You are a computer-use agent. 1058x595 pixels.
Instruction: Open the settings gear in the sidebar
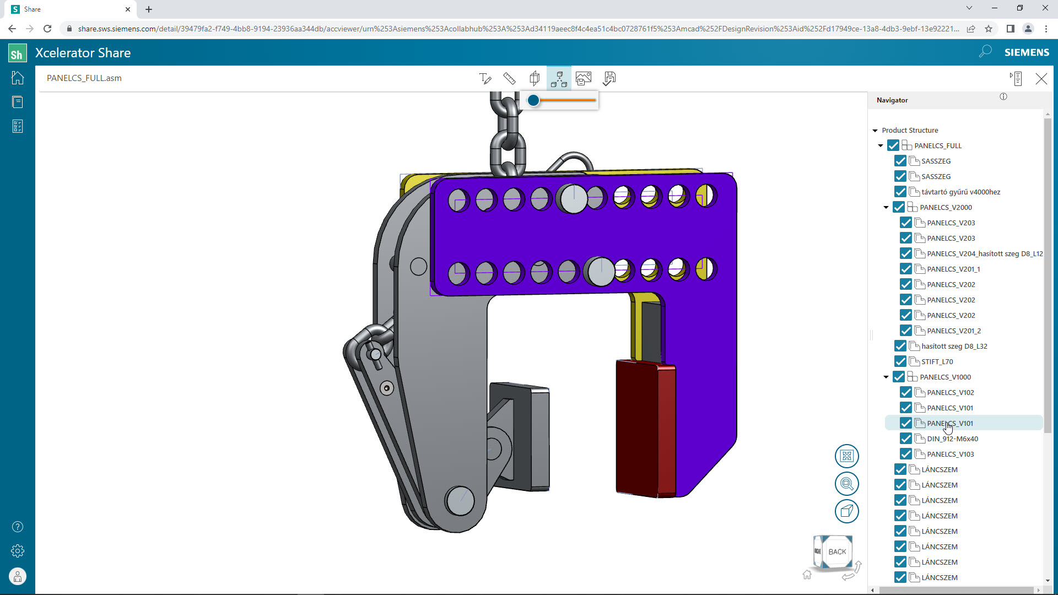click(x=18, y=551)
